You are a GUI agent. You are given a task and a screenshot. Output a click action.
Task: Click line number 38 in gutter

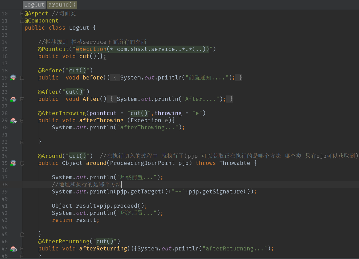5,184
